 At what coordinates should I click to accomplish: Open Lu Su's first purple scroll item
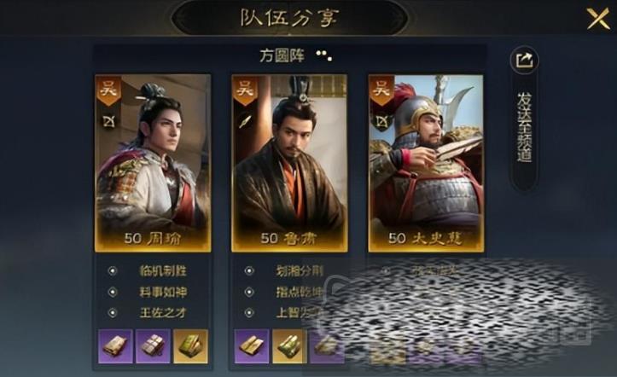click(x=252, y=346)
